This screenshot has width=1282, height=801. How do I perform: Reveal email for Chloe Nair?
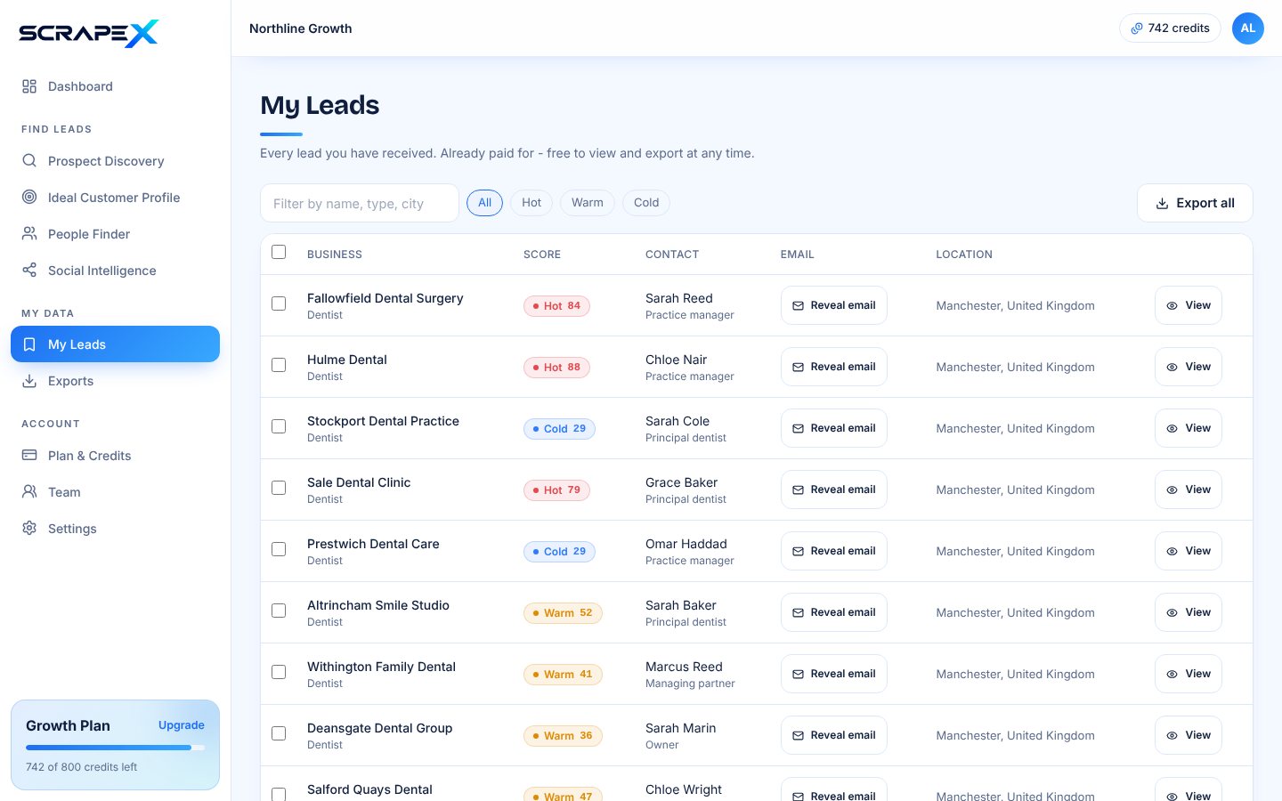point(834,367)
